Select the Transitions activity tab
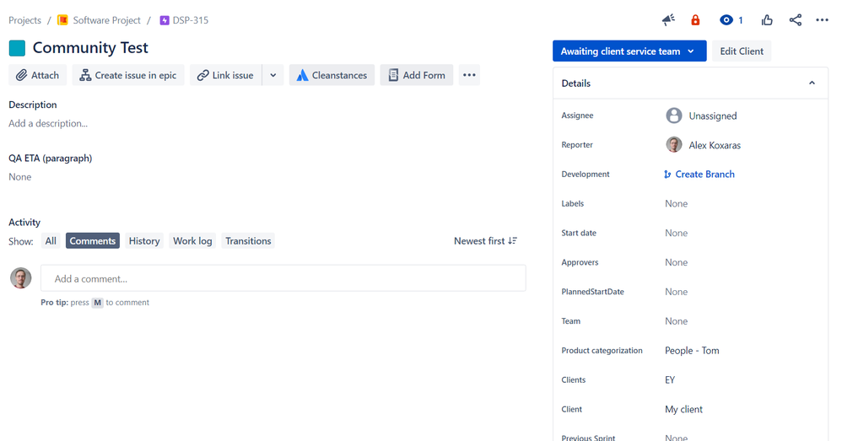 coord(248,241)
